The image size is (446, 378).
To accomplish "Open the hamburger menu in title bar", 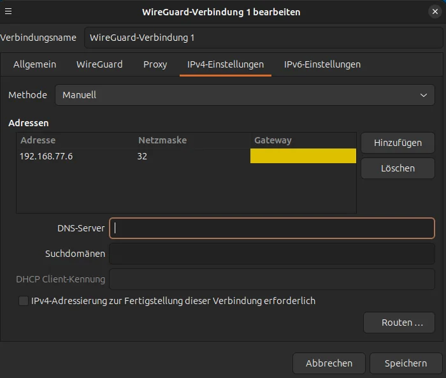I will point(8,11).
